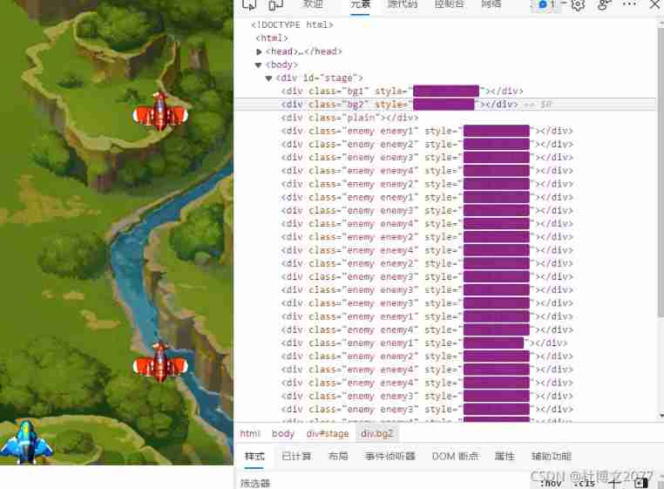Click the add new style rule plus icon
664x489 pixels.
pos(614,483)
